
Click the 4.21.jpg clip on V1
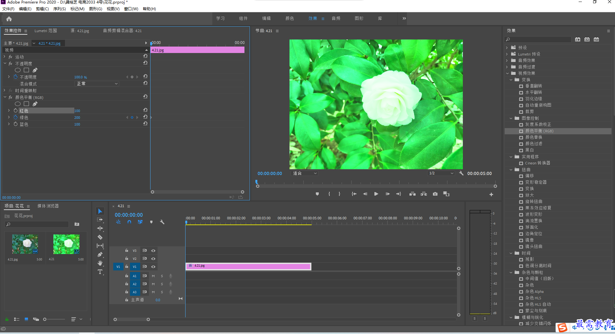coord(248,266)
